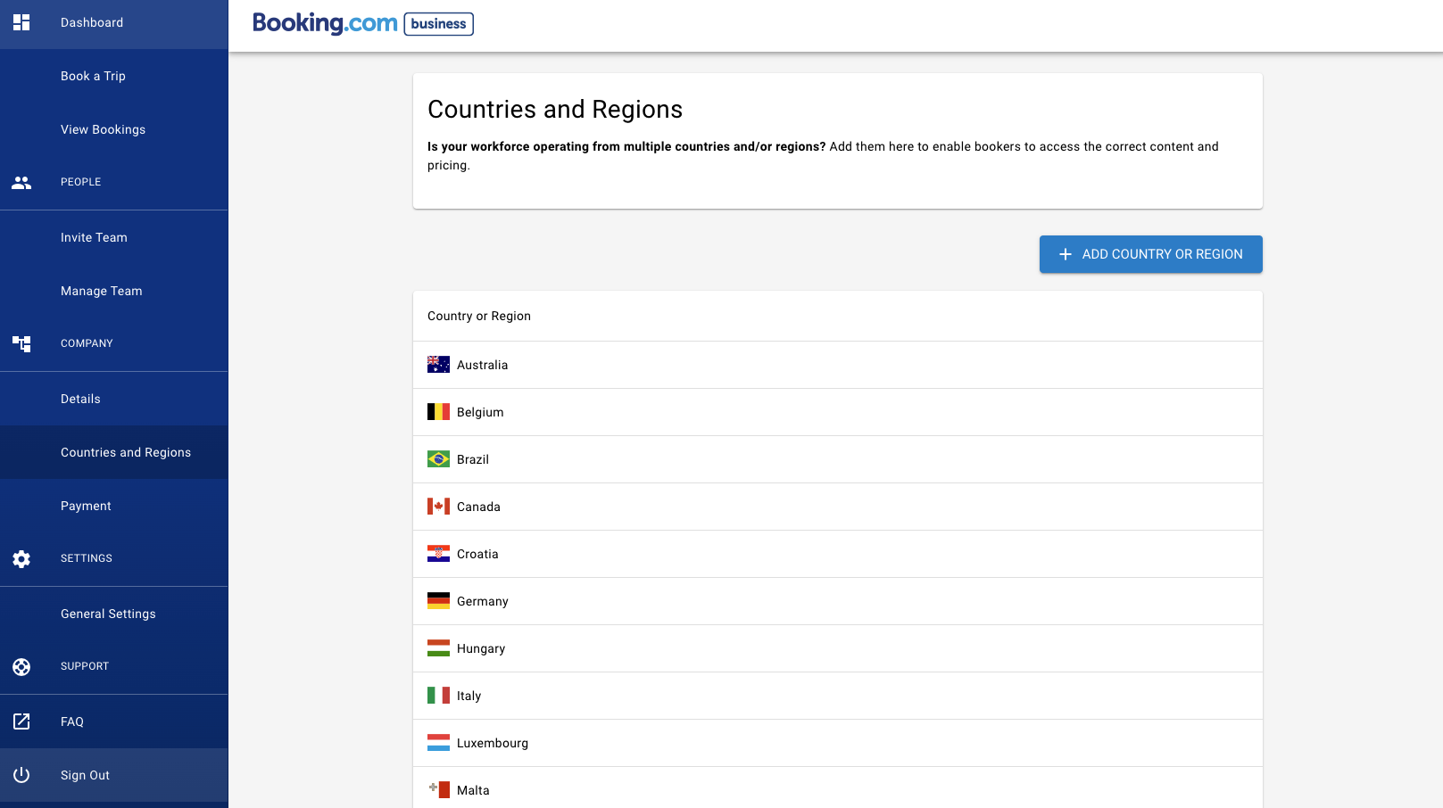Image resolution: width=1443 pixels, height=808 pixels.
Task: Open Book a Trip from the sidebar
Action: point(93,76)
